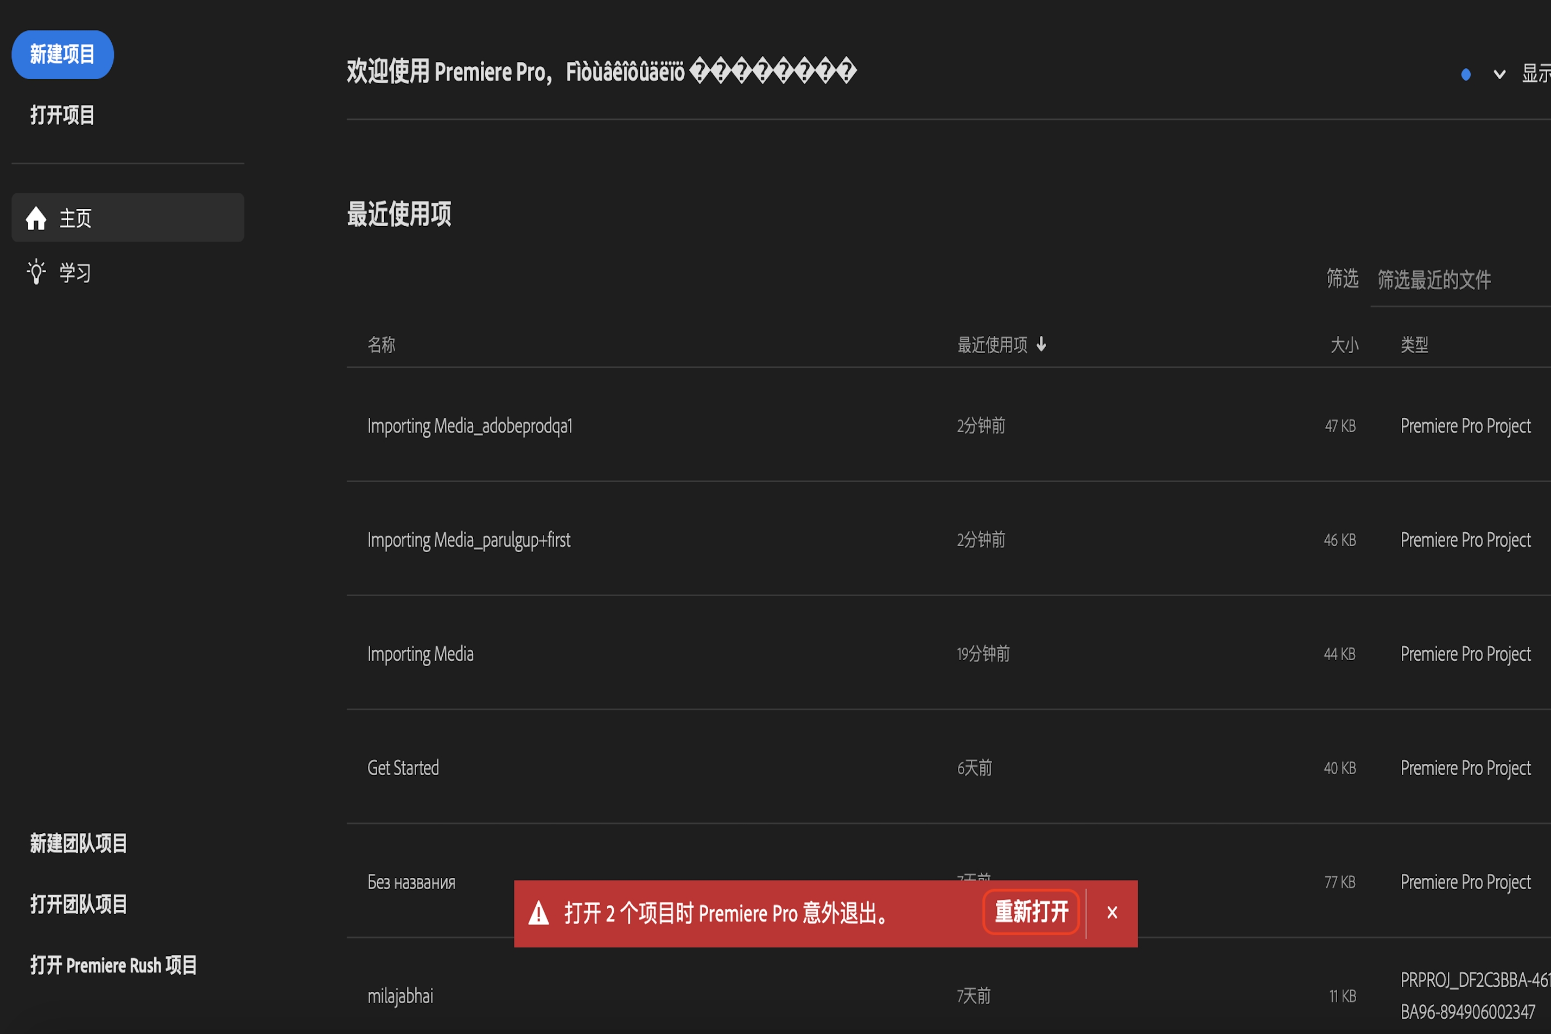Dismiss the crash banner with the × button
This screenshot has width=1551, height=1034.
tap(1111, 912)
